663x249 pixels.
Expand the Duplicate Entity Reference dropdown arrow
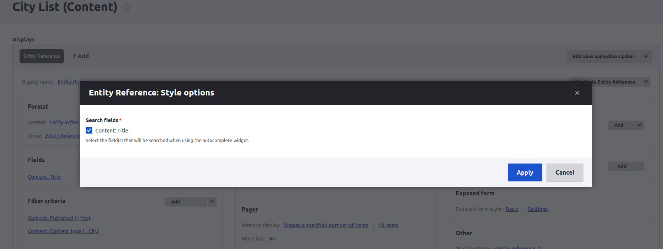(646, 82)
